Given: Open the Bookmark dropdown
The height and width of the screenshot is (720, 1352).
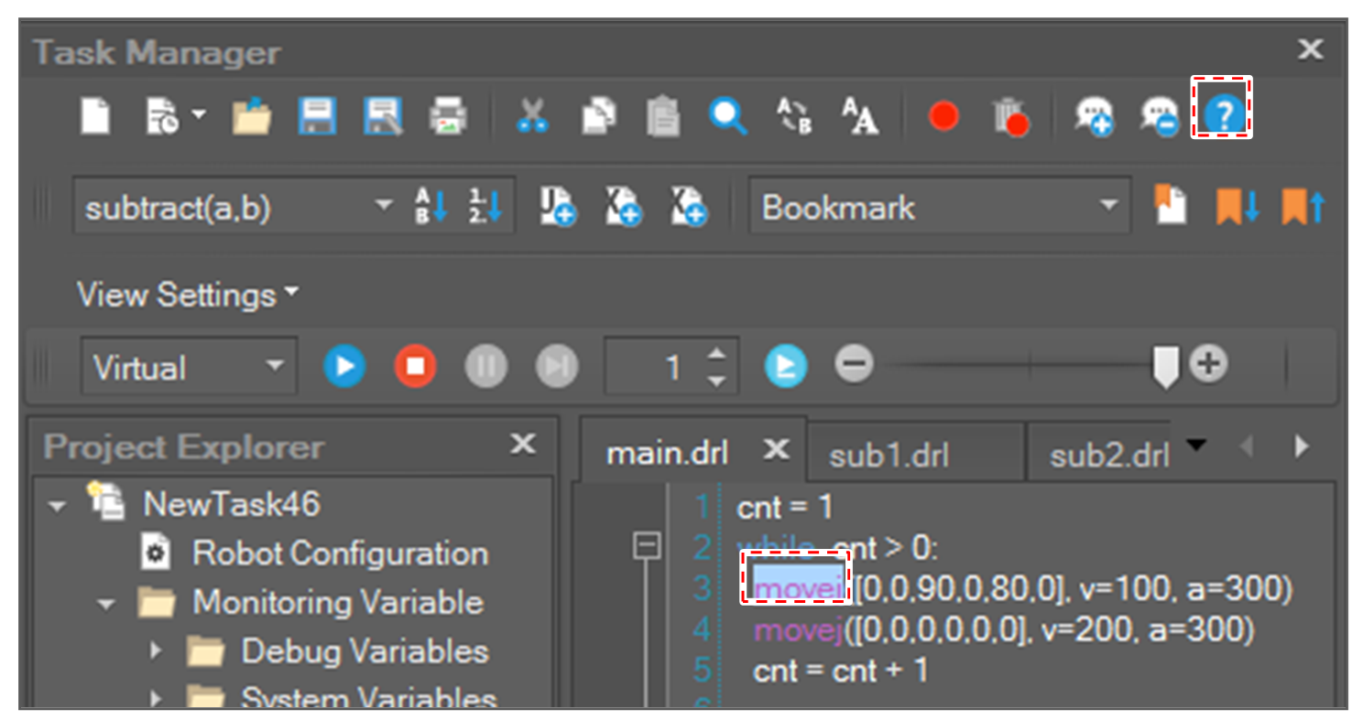Looking at the screenshot, I should point(1108,208).
